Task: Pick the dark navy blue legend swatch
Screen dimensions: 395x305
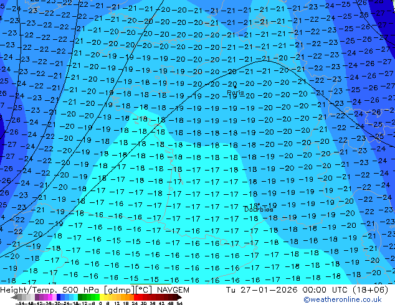Action: click(59, 297)
